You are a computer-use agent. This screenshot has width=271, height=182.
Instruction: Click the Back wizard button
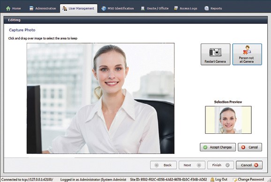pyautogui.click(x=163, y=165)
